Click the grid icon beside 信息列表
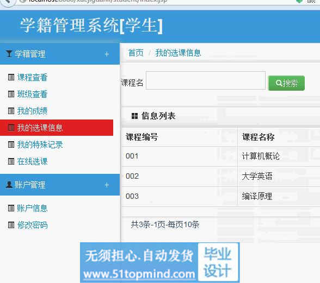The image size is (320, 283). tap(135, 116)
